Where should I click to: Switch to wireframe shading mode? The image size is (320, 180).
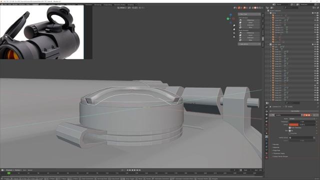[253, 8]
